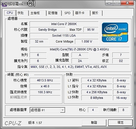Click the core speed 4613.5 MHz value
The image size is (136, 129).
point(45,80)
